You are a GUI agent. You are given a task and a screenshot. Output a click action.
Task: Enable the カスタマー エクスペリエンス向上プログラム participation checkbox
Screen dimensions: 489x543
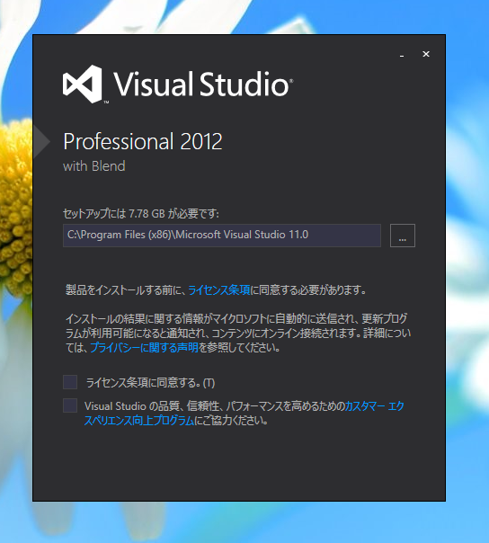[x=70, y=405]
